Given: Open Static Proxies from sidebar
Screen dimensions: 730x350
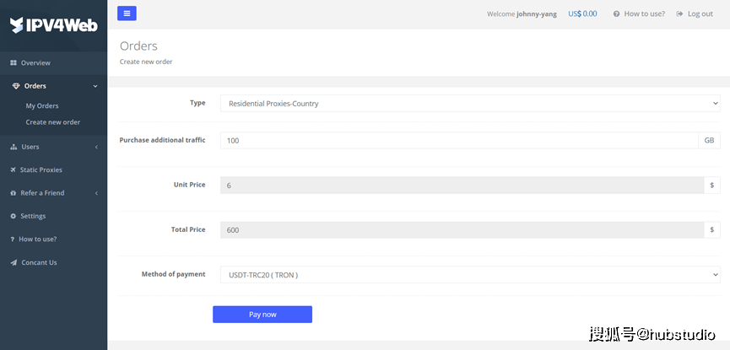Looking at the screenshot, I should point(41,170).
